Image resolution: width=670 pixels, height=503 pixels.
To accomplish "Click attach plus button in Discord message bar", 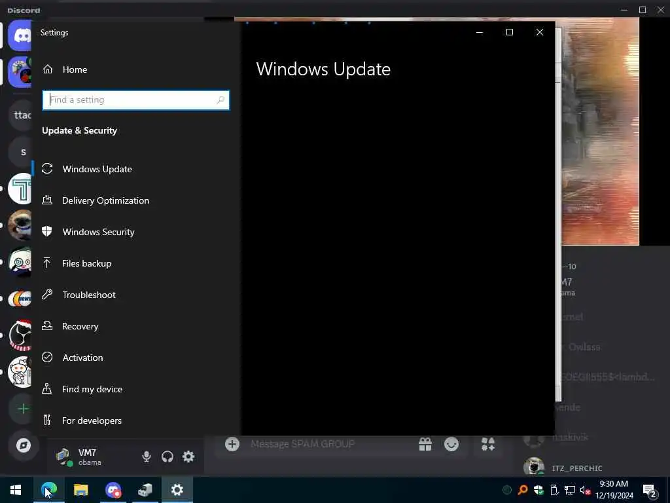I will [x=232, y=445].
